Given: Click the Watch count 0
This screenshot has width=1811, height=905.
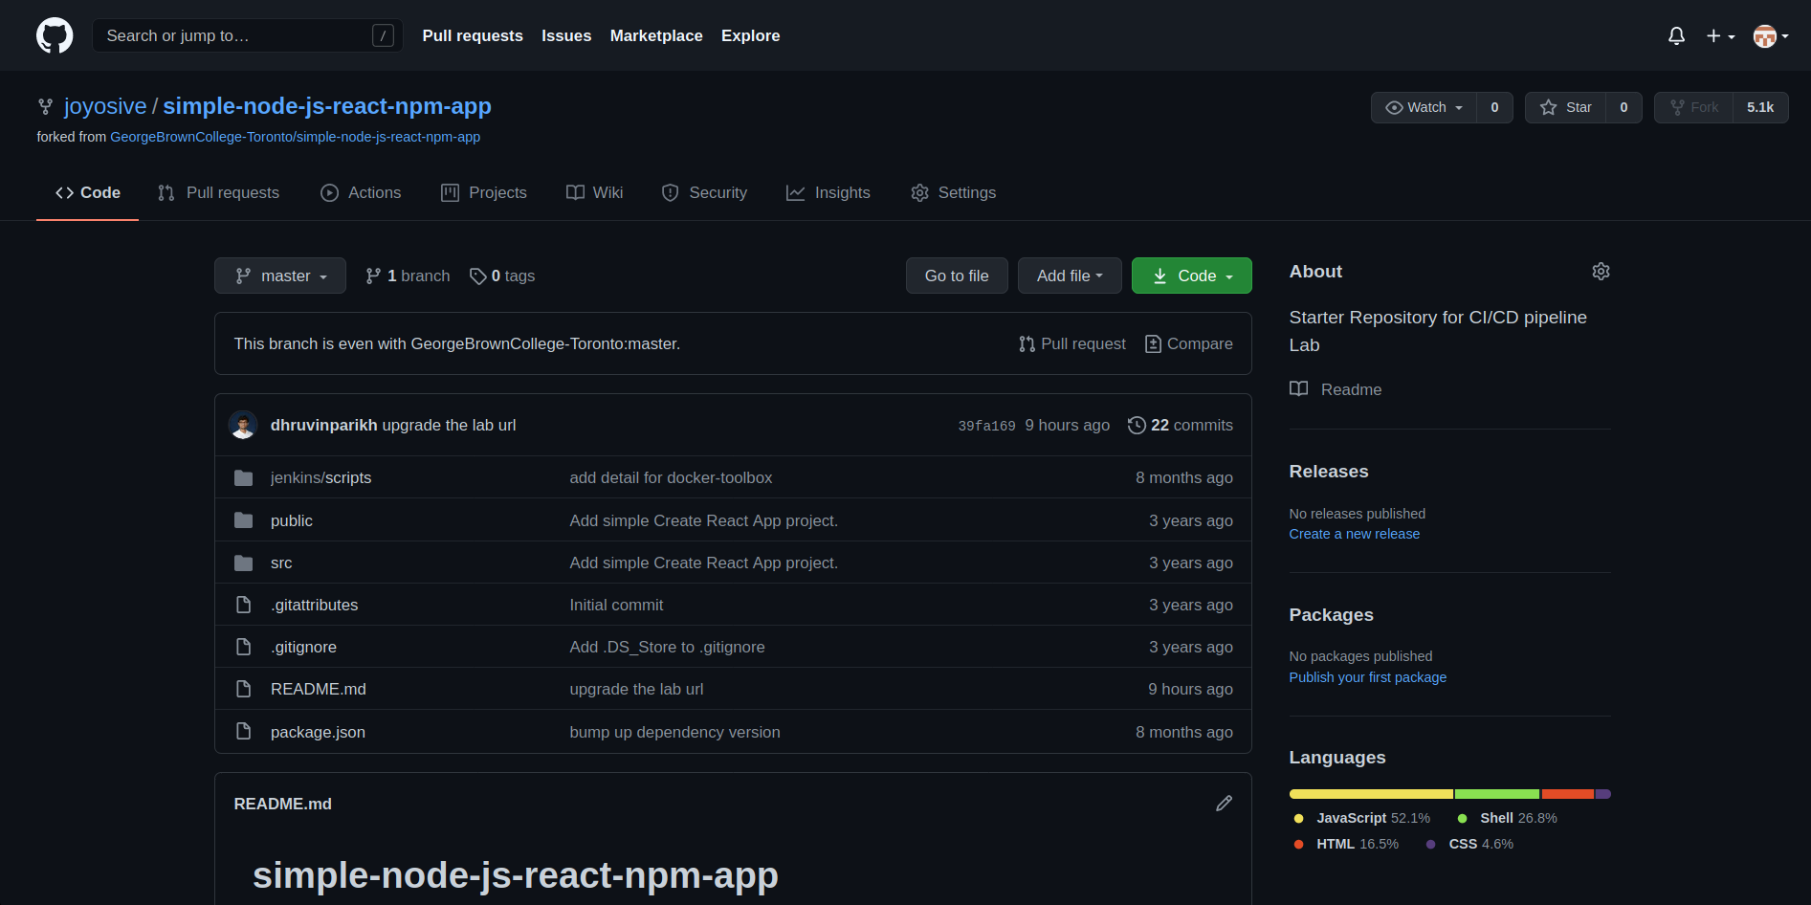Looking at the screenshot, I should click(1494, 107).
